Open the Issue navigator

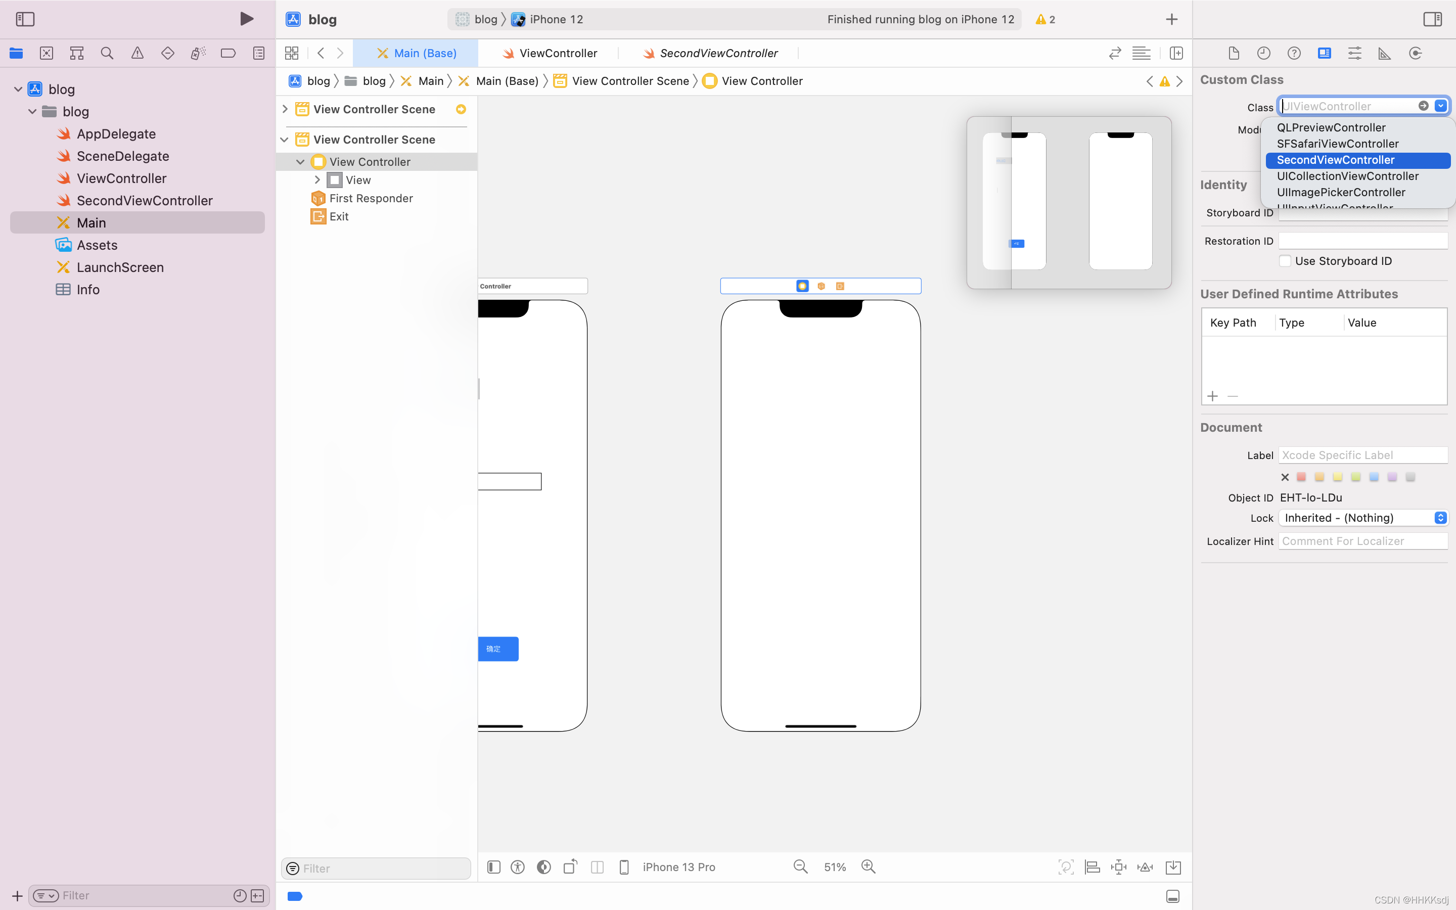click(x=137, y=53)
